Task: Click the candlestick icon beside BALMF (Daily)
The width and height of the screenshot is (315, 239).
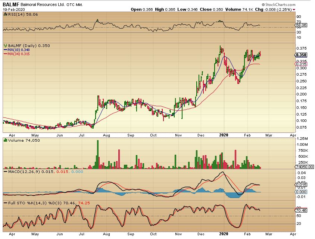Action: pyautogui.click(x=6, y=46)
